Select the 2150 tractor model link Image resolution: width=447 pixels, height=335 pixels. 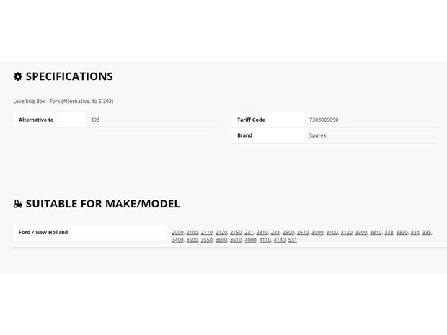(236, 233)
